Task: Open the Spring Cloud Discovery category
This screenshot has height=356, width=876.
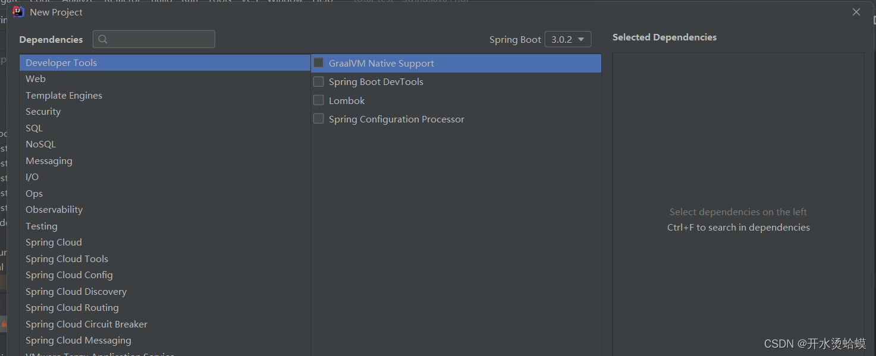Action: [x=165, y=291]
